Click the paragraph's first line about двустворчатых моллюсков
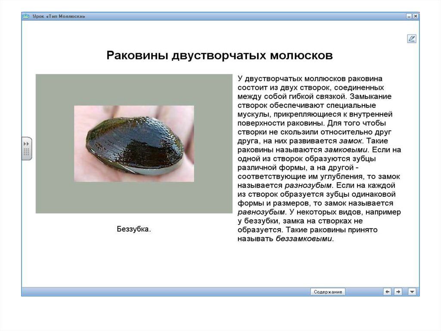The width and height of the screenshot is (441, 331). 310,79
